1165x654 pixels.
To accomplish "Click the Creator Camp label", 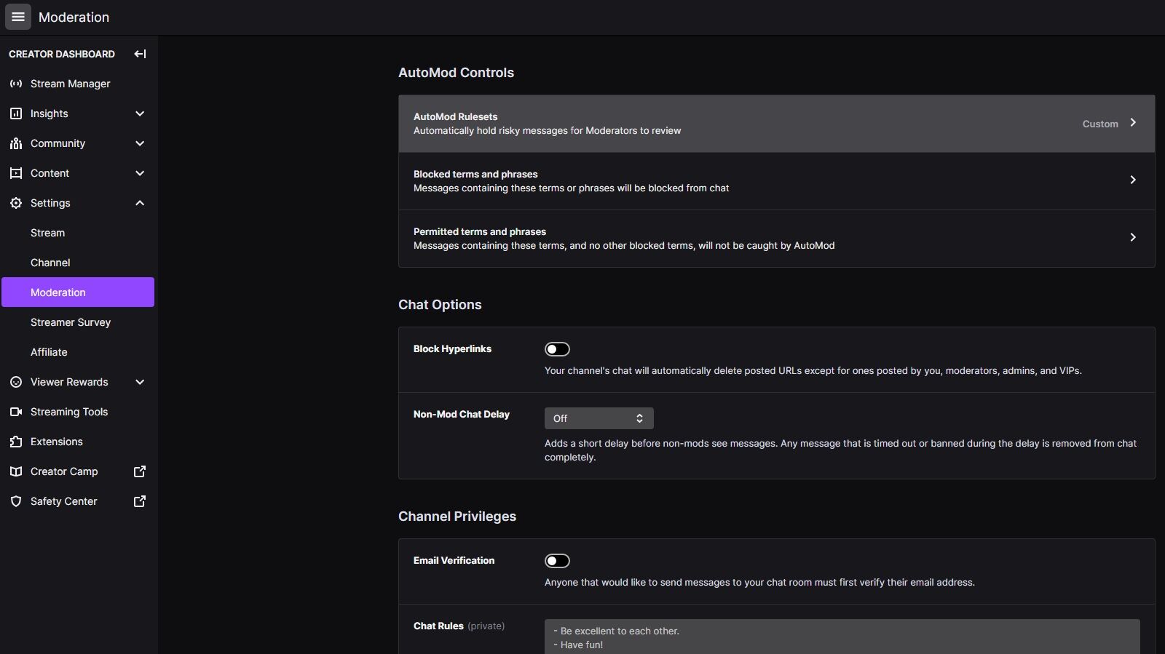I will click(x=64, y=471).
